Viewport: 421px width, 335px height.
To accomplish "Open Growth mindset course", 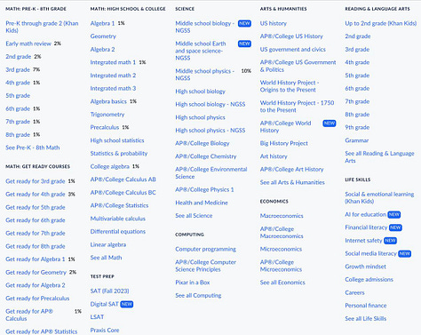I will (x=365, y=267).
